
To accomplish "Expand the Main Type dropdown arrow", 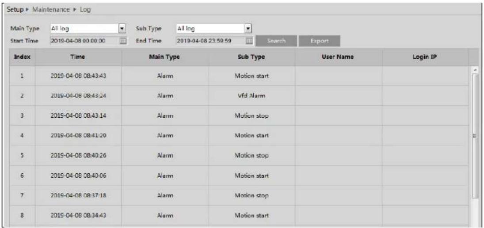I will pos(122,29).
